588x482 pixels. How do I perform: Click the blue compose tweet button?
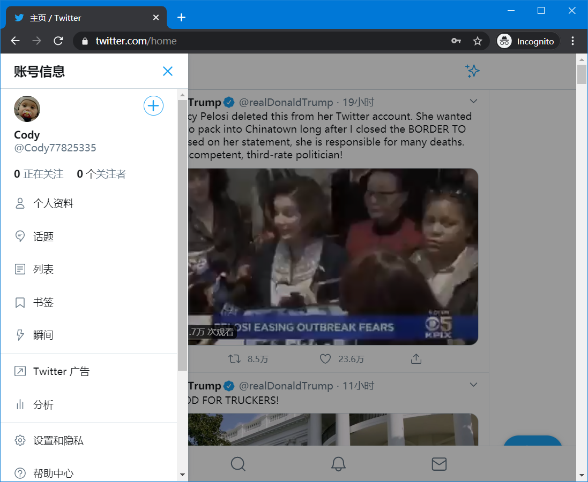(x=533, y=441)
